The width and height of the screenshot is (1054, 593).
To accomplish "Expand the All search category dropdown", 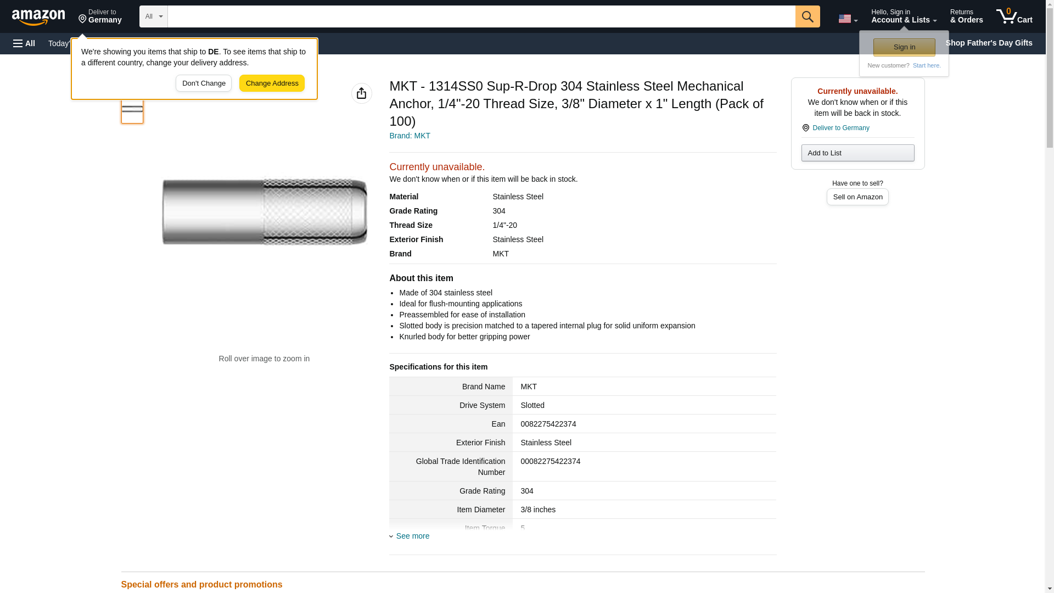I will tap(153, 16).
